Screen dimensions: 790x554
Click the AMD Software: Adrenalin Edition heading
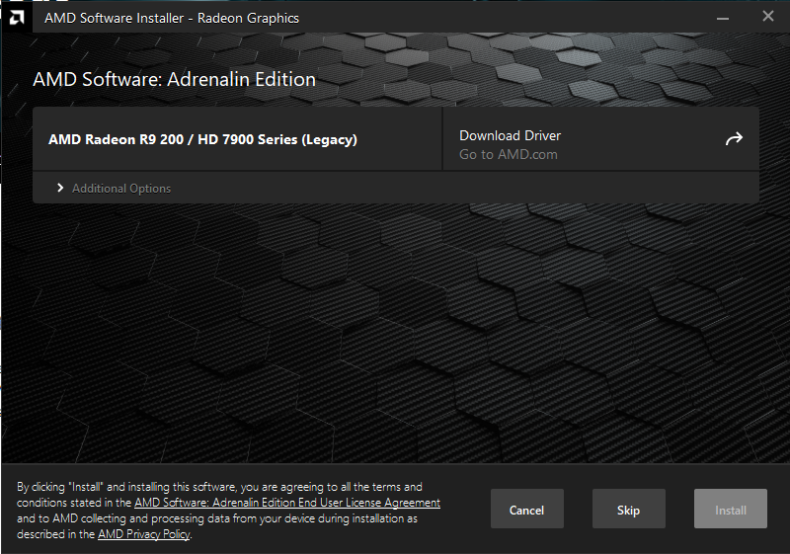pos(175,80)
